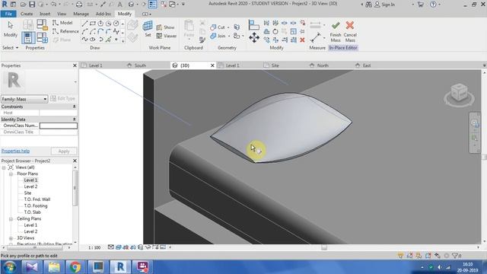Expand the Draw gallery dropdown arrow

[x=123, y=40]
